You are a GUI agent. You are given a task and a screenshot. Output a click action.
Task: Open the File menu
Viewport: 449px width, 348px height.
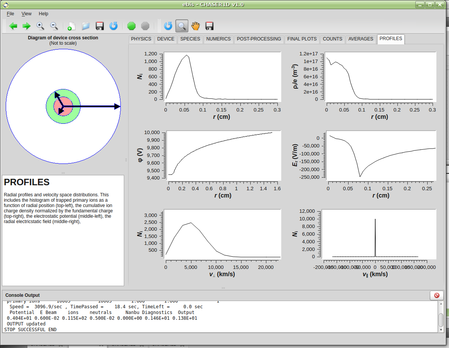(x=10, y=14)
